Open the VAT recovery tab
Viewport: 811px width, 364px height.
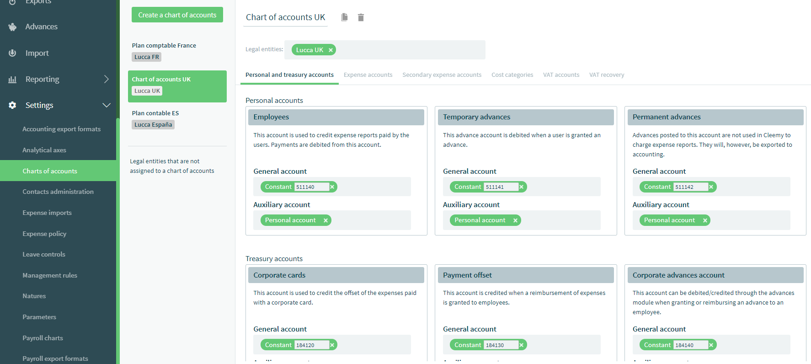[606, 75]
